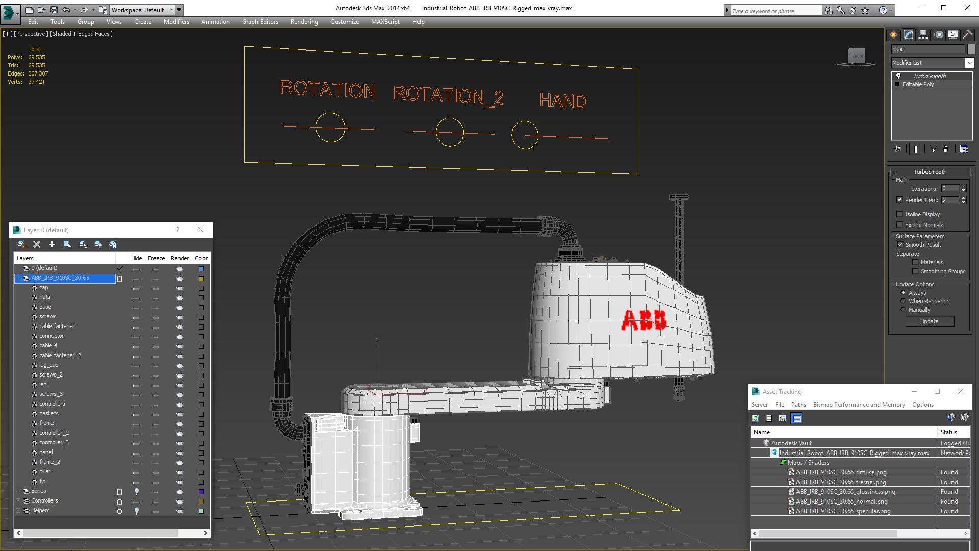Switch Asset Tracking to Tree View icon
Screen dimensions: 979x551
[x=783, y=418]
